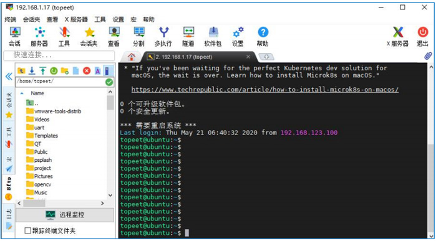Collapse the sidebar with double chevron

point(9,77)
